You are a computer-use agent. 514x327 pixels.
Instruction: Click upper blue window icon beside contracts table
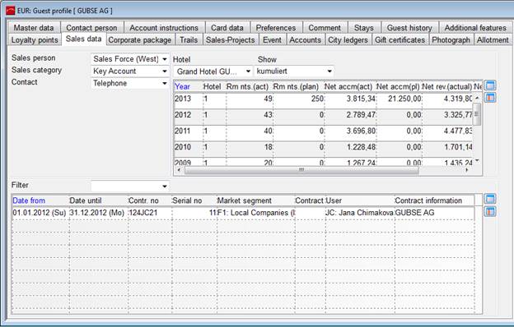490,199
